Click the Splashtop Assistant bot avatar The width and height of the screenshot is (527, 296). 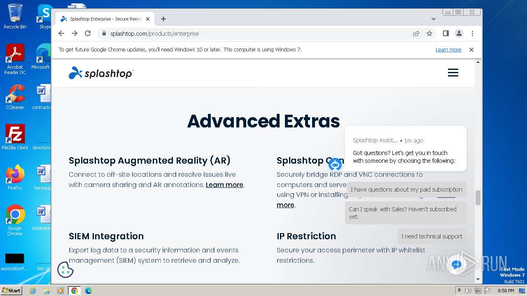[335, 164]
